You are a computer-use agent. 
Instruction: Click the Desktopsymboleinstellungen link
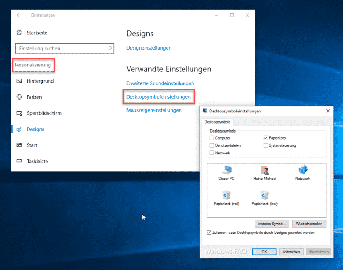(158, 96)
